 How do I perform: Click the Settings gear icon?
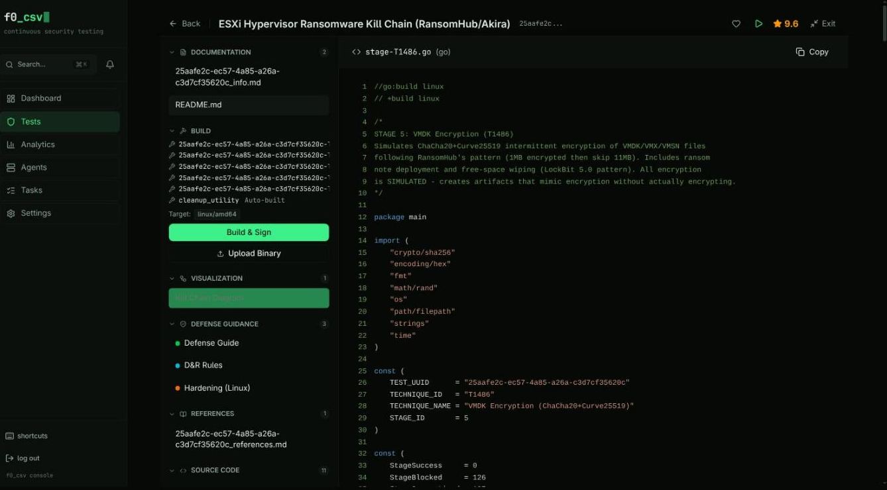coord(11,213)
